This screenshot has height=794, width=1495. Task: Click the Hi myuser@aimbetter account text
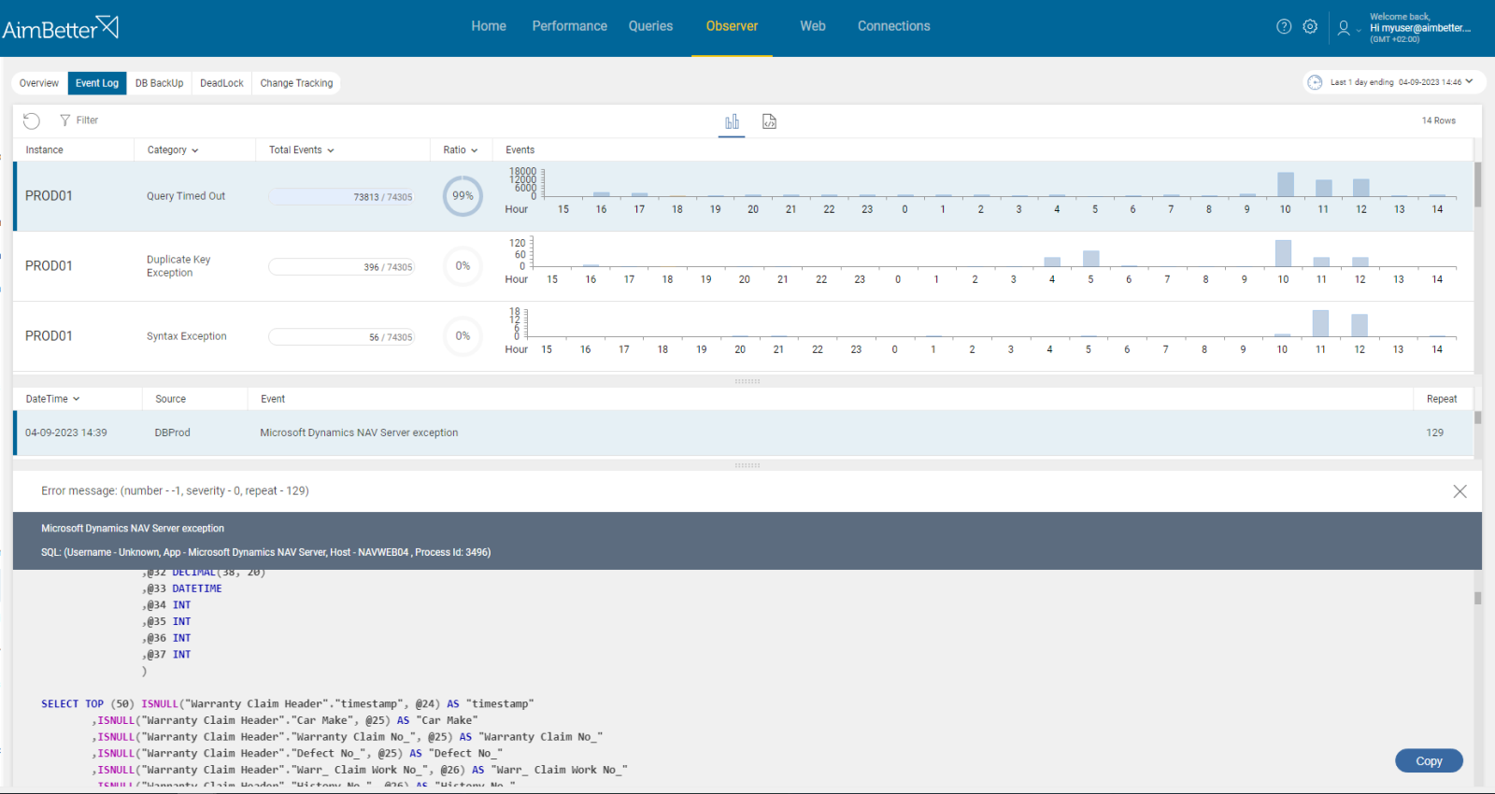(1420, 28)
